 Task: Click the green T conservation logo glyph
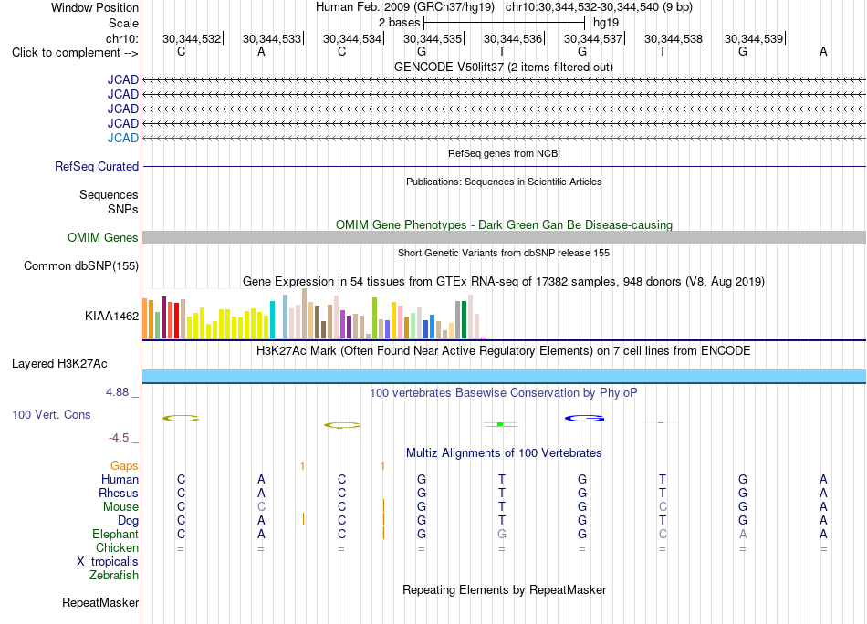(x=500, y=424)
